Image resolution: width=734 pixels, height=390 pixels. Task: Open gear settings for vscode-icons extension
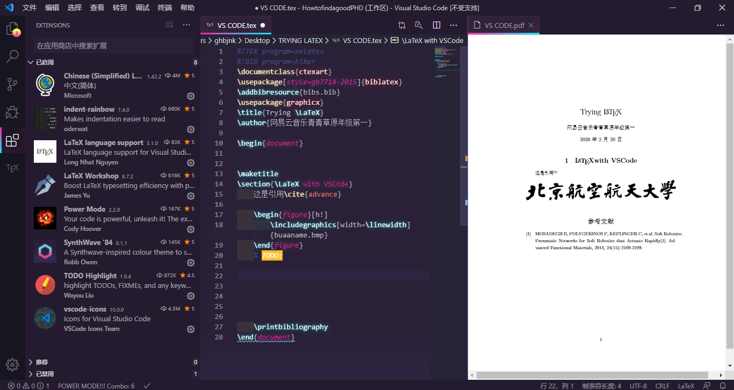pyautogui.click(x=190, y=329)
